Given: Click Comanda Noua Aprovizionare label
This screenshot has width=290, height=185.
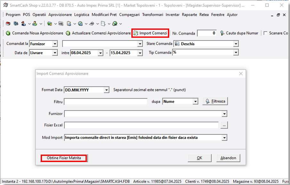Looking at the screenshot, I should 37,33.
